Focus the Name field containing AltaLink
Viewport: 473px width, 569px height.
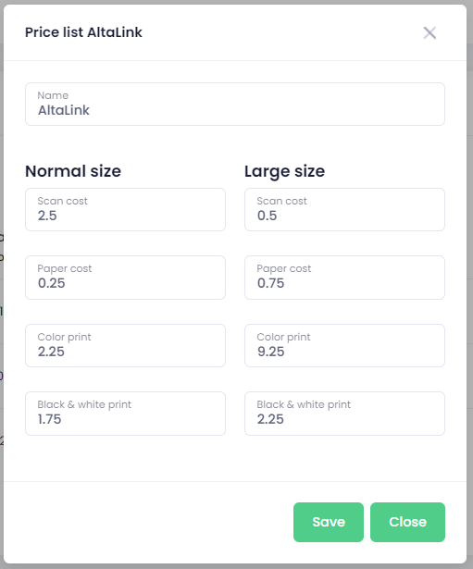coord(235,105)
